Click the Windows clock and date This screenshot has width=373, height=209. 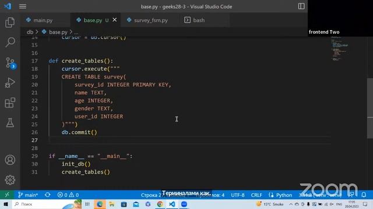351,204
